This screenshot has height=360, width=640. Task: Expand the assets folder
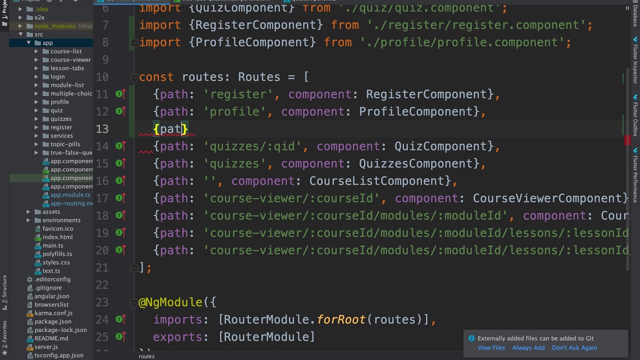click(28, 212)
